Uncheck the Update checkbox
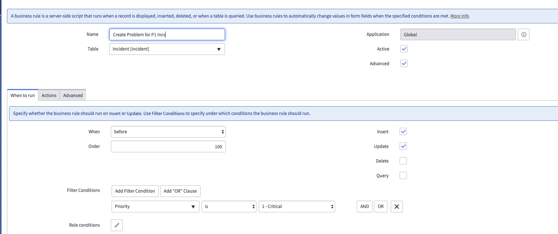Screen dimensions: 558x234 click(x=403, y=146)
